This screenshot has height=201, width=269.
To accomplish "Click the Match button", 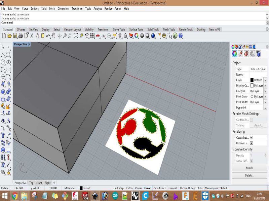I will (x=249, y=168).
